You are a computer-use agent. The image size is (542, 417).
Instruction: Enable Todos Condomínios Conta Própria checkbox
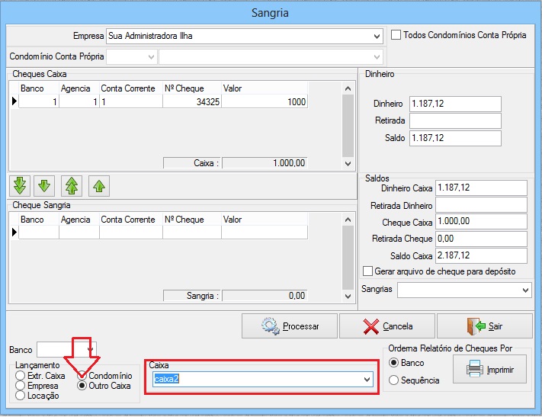396,35
